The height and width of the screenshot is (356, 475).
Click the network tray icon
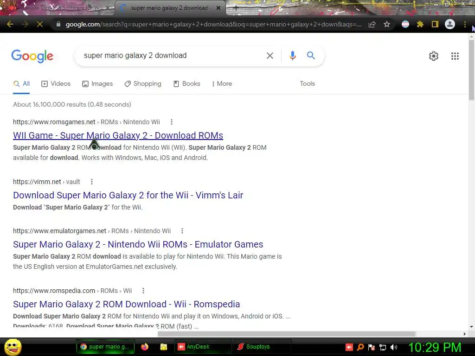pos(383,347)
